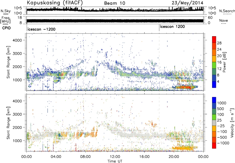Click the Power colorbar blue bottom segment

pos(214,84)
